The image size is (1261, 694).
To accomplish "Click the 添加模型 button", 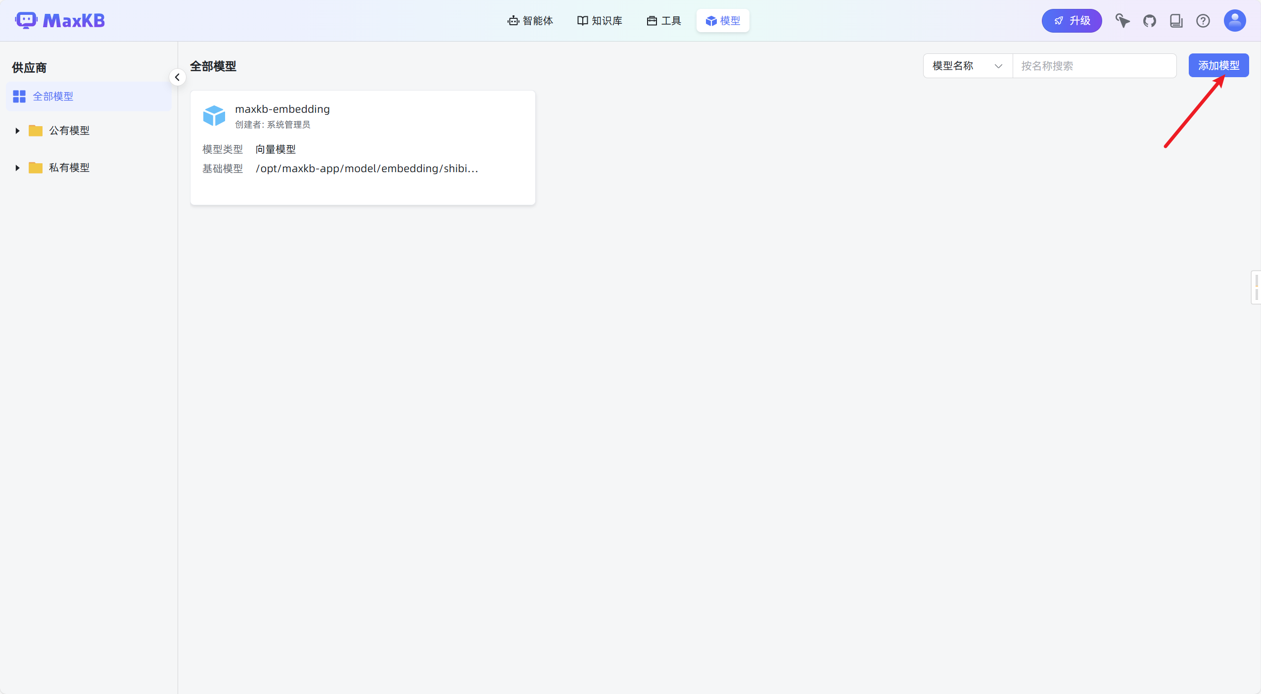I will pos(1218,65).
